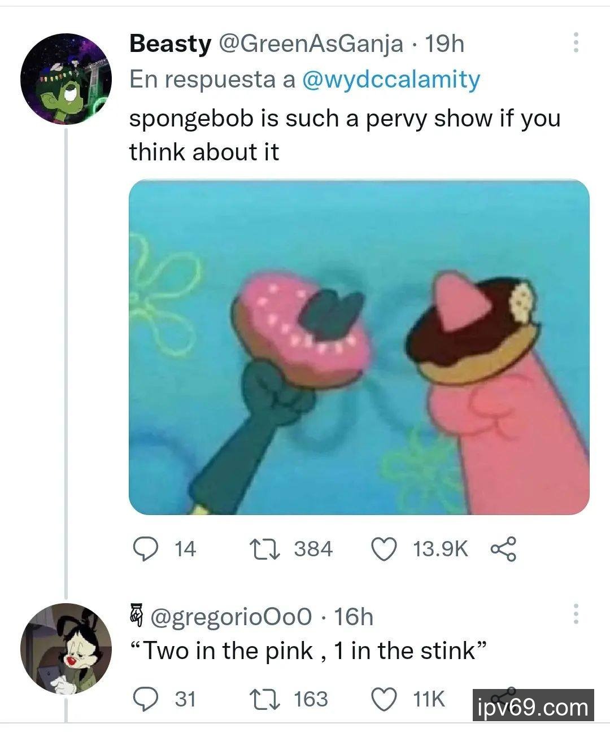Image resolution: width=610 pixels, height=737 pixels.
Task: Click the @gregorioOoO username
Action: [x=230, y=617]
